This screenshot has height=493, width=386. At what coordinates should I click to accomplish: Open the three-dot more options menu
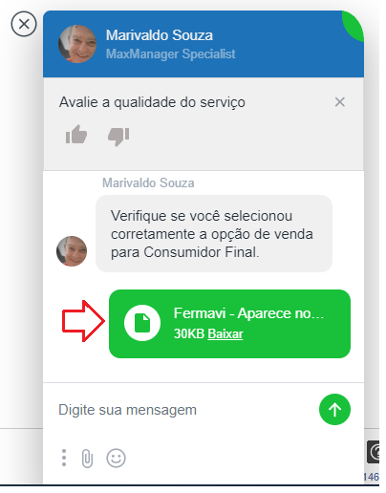[x=64, y=458]
